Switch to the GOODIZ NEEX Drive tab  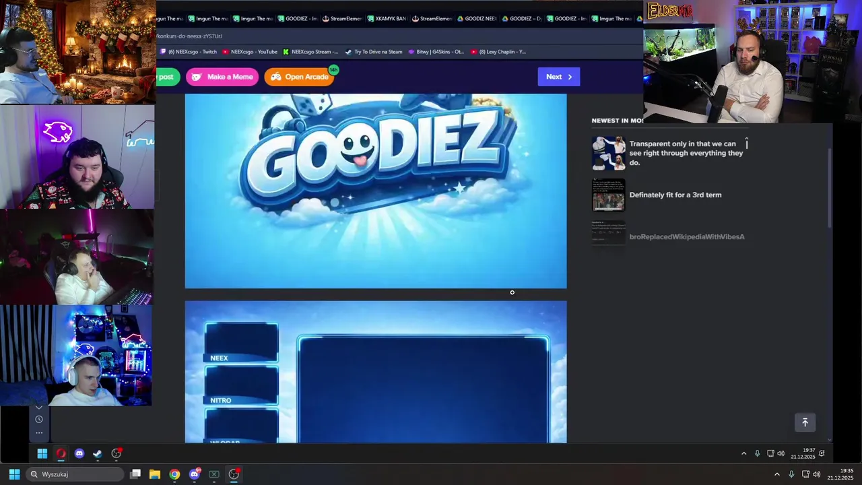click(x=477, y=19)
